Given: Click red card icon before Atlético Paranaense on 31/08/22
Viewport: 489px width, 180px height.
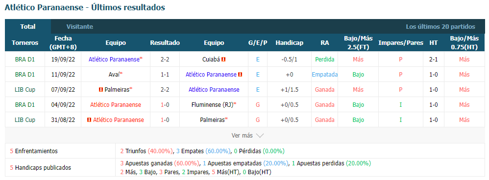Looking at the screenshot, I should [x=89, y=120].
